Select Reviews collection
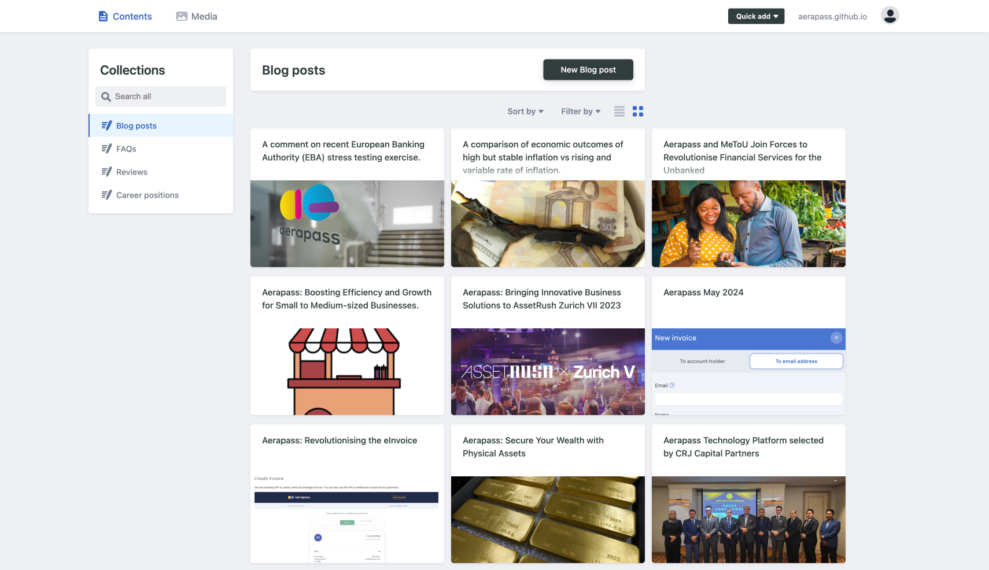This screenshot has width=989, height=570. pos(161,172)
